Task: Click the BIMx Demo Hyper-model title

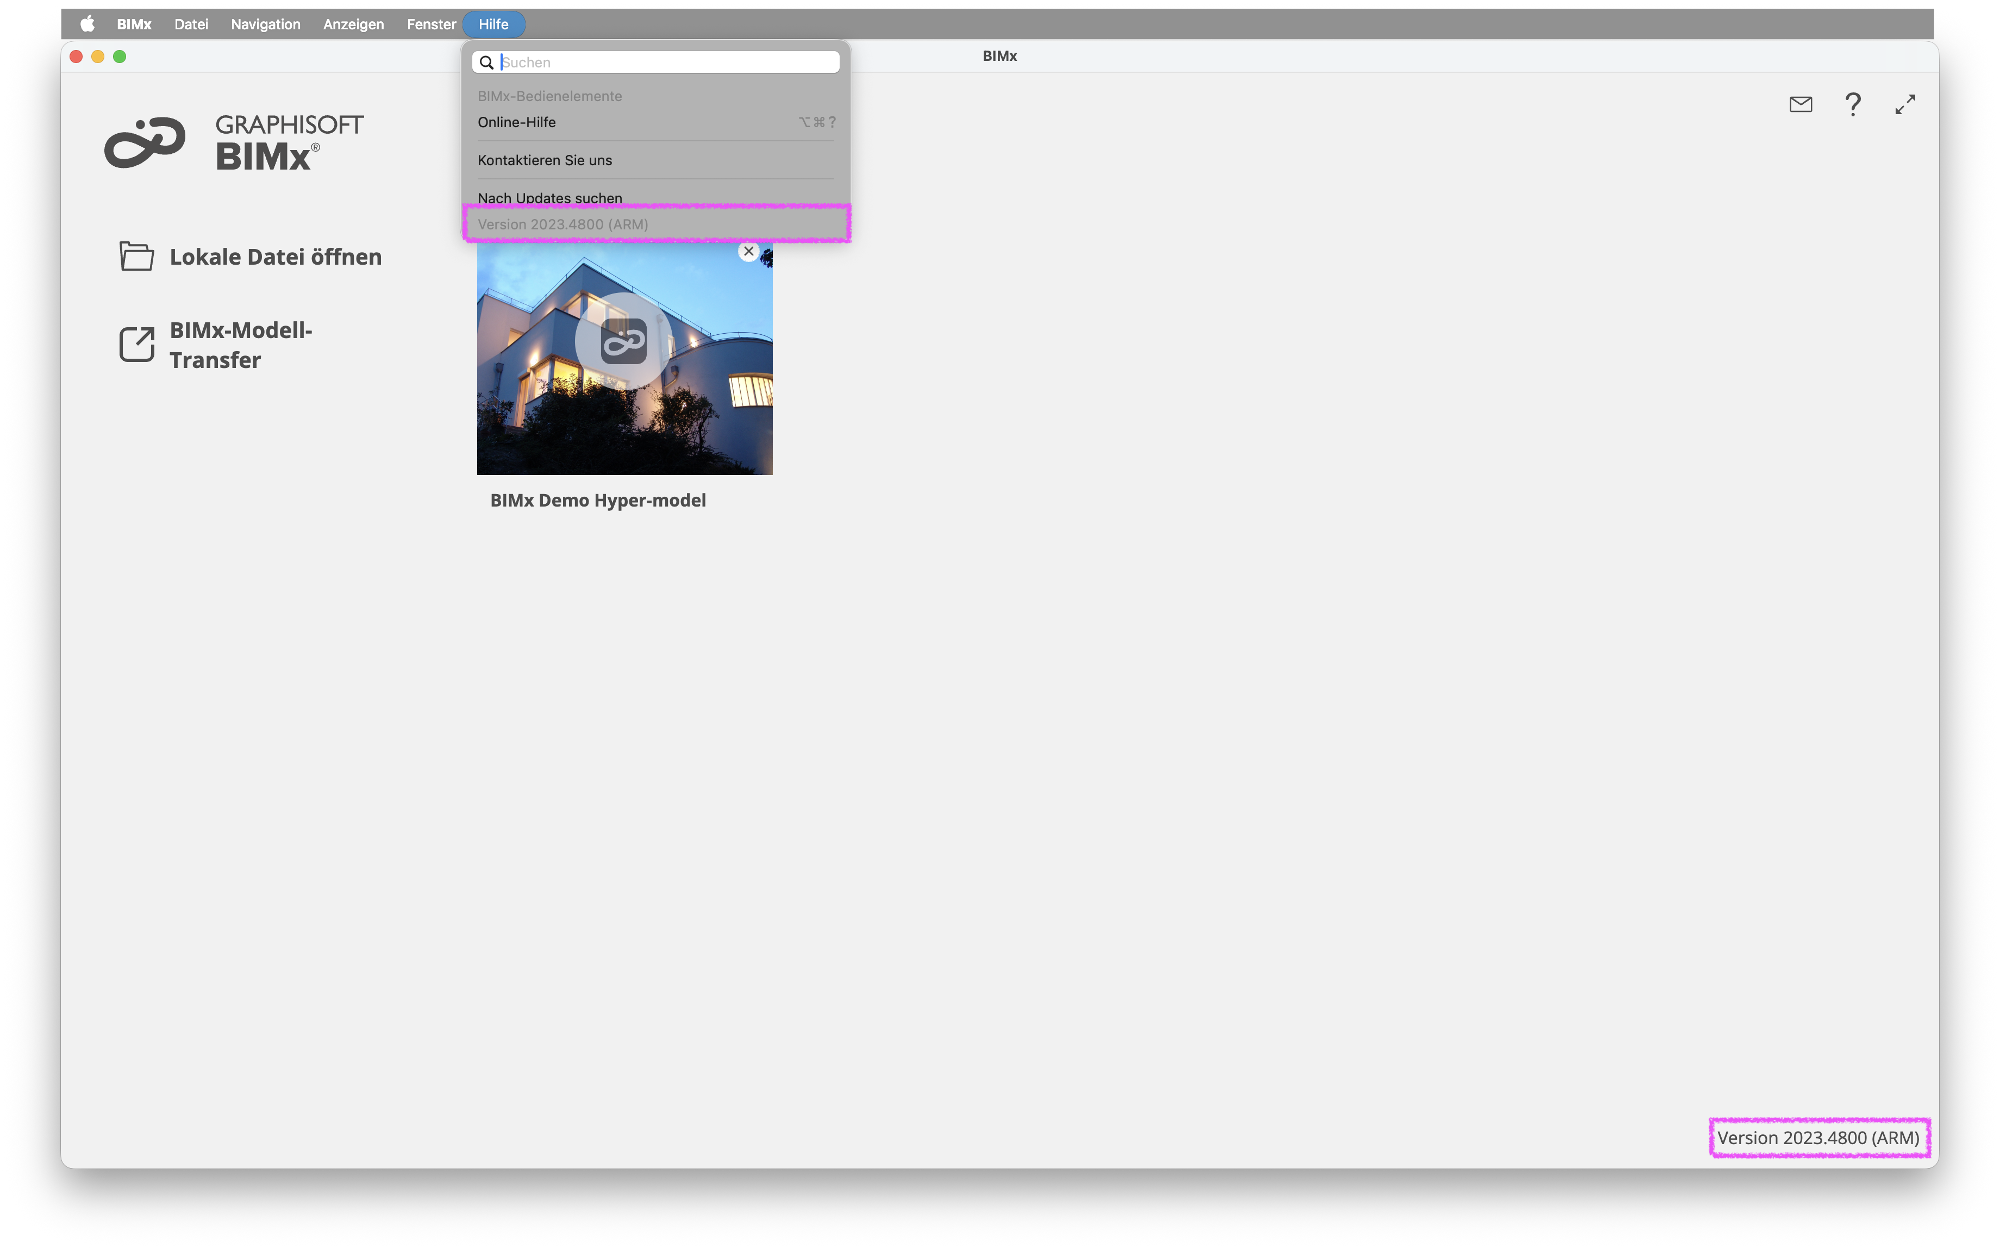Action: click(598, 501)
